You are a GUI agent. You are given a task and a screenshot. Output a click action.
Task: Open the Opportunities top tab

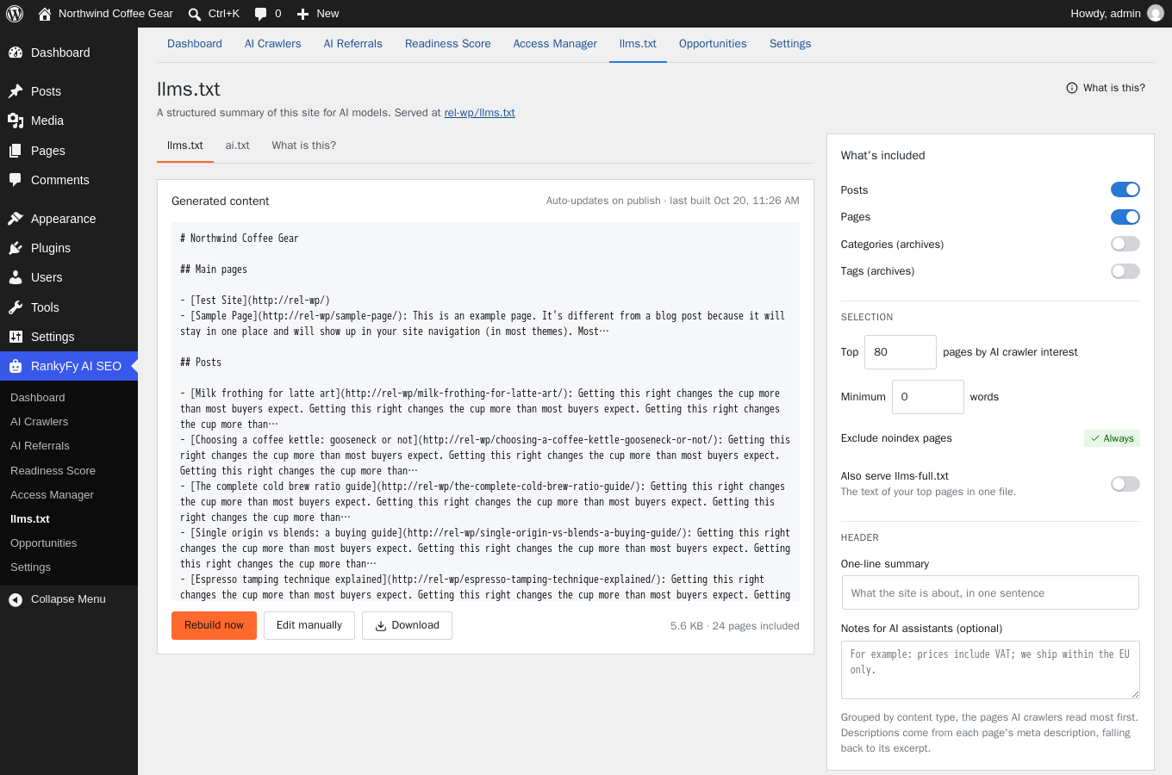[713, 44]
